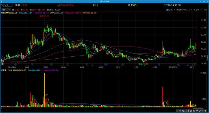Zoom in chart with plus icon
Viewport: 209px width, 113px height.
coord(205,111)
